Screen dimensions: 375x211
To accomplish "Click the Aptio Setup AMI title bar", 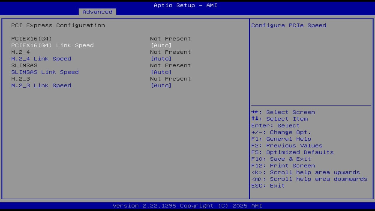I will click(185, 5).
